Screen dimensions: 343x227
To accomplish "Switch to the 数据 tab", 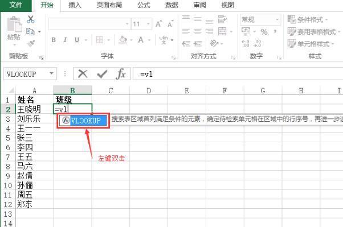I will pos(171,5).
